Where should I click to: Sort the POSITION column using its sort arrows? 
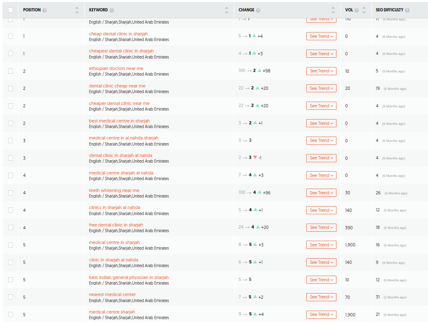76,10
